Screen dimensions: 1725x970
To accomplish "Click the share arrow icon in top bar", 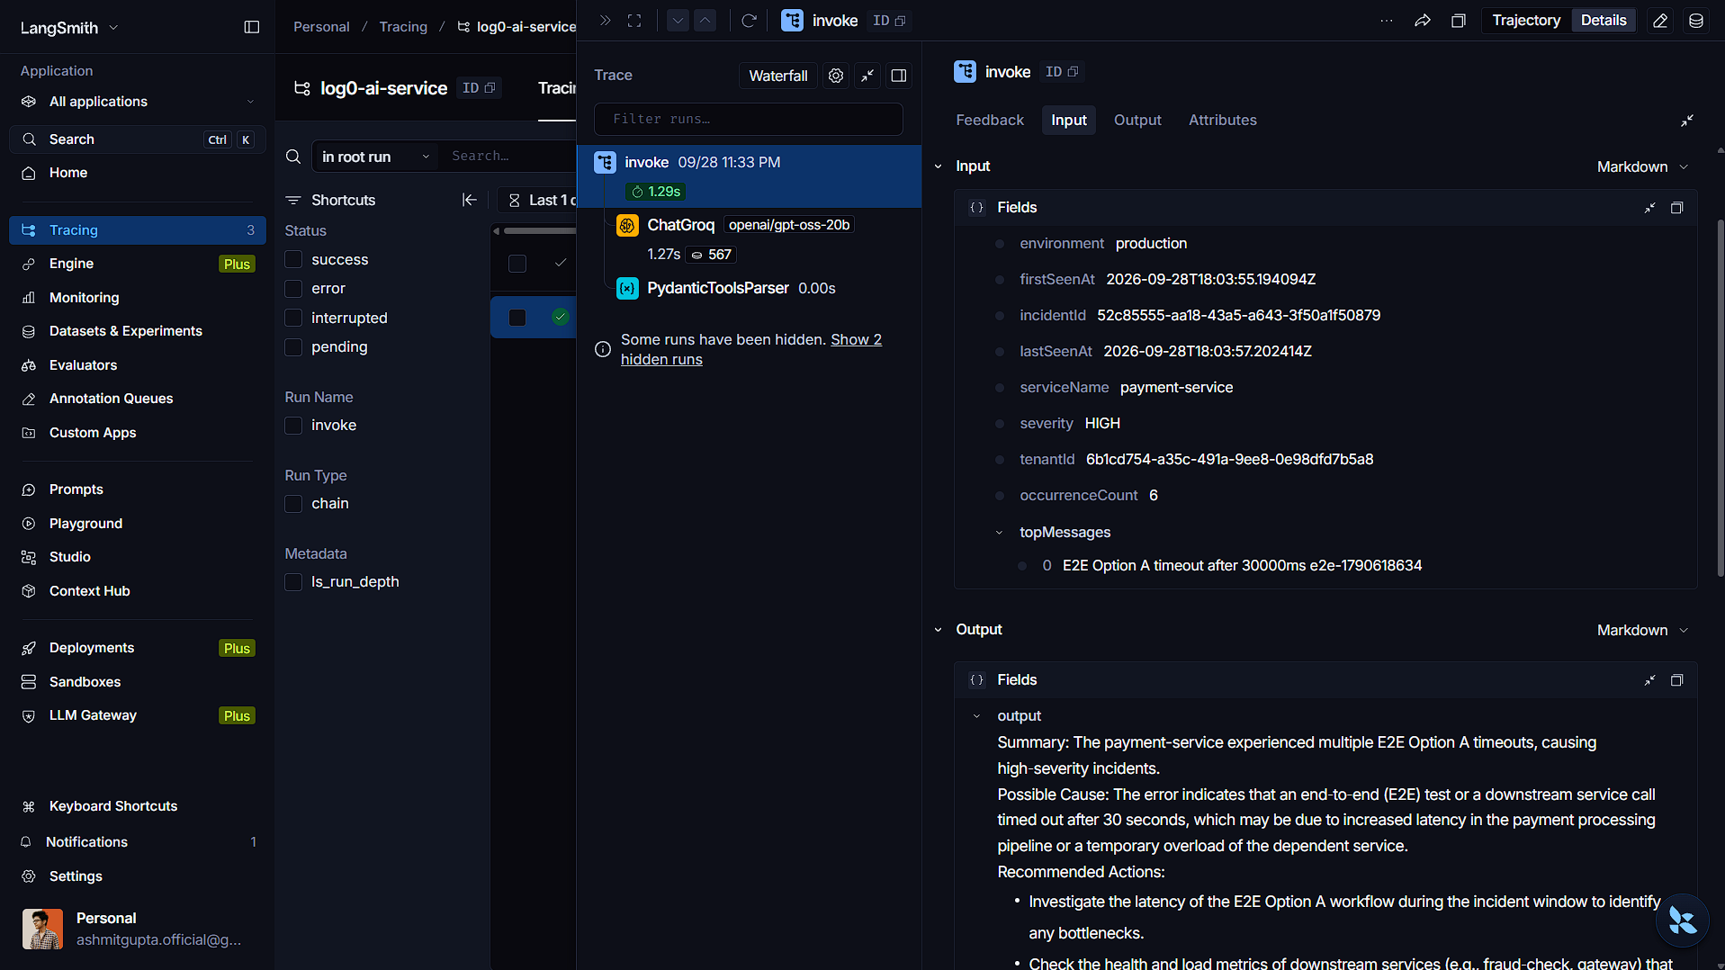I will [x=1423, y=21].
